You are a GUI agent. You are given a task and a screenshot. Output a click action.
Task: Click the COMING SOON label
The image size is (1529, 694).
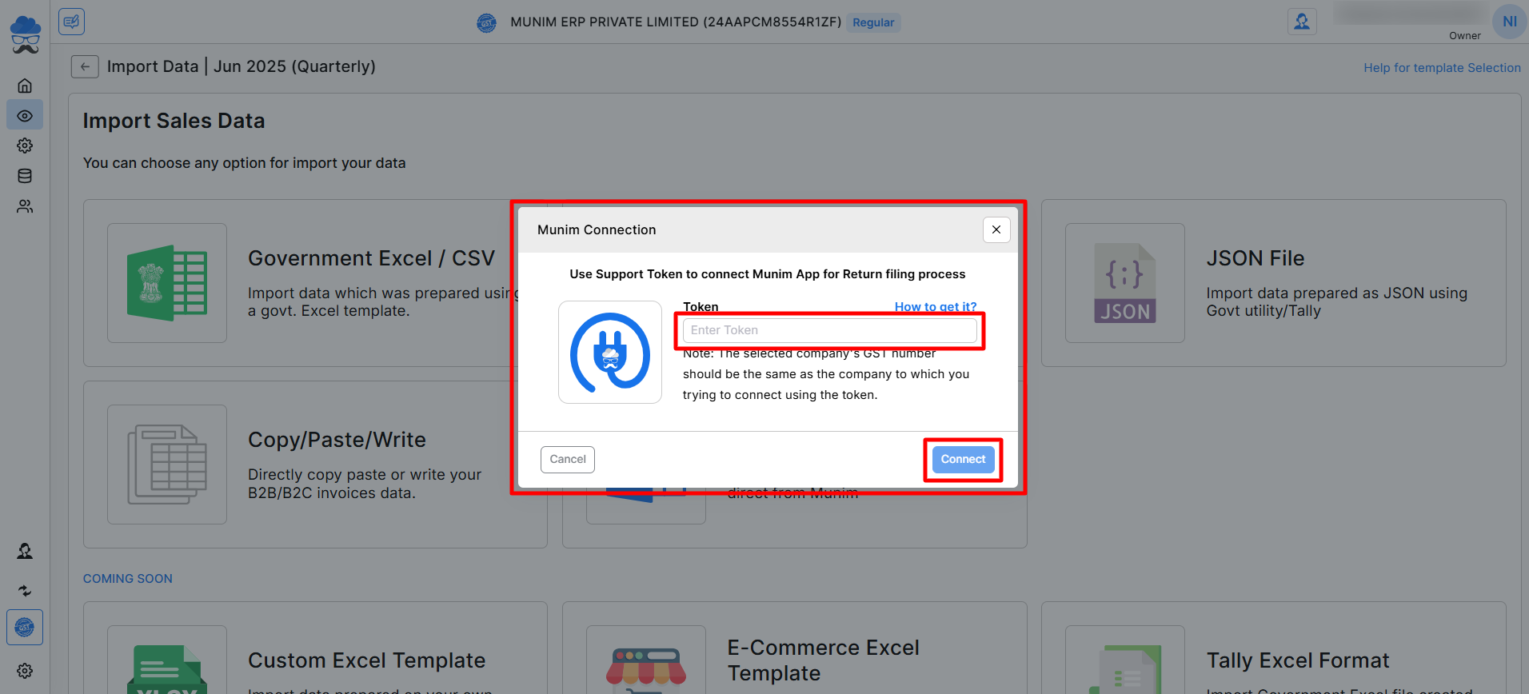click(x=128, y=579)
